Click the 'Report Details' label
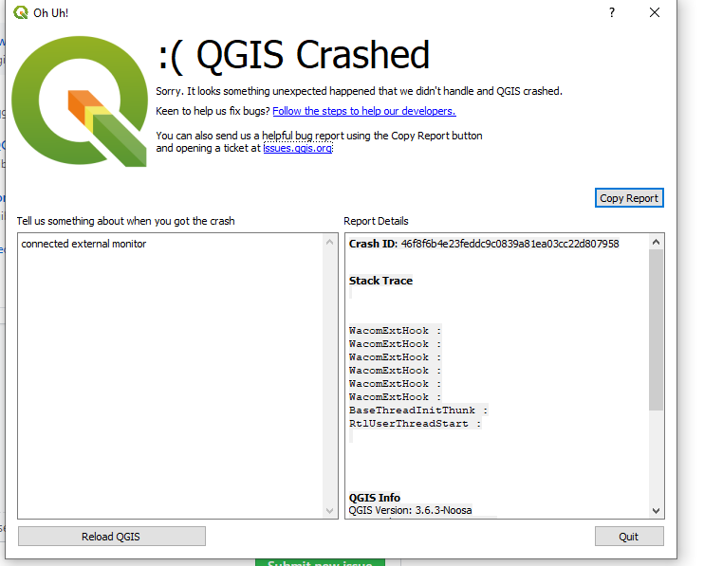The height and width of the screenshot is (566, 704). tap(377, 221)
